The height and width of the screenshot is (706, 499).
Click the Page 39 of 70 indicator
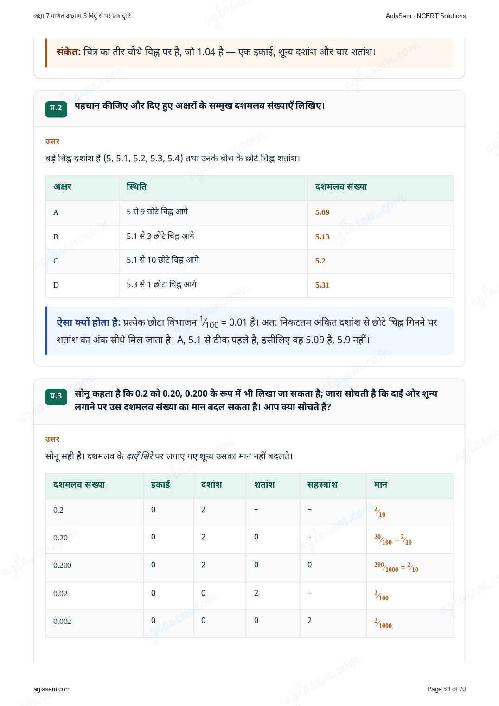[446, 689]
